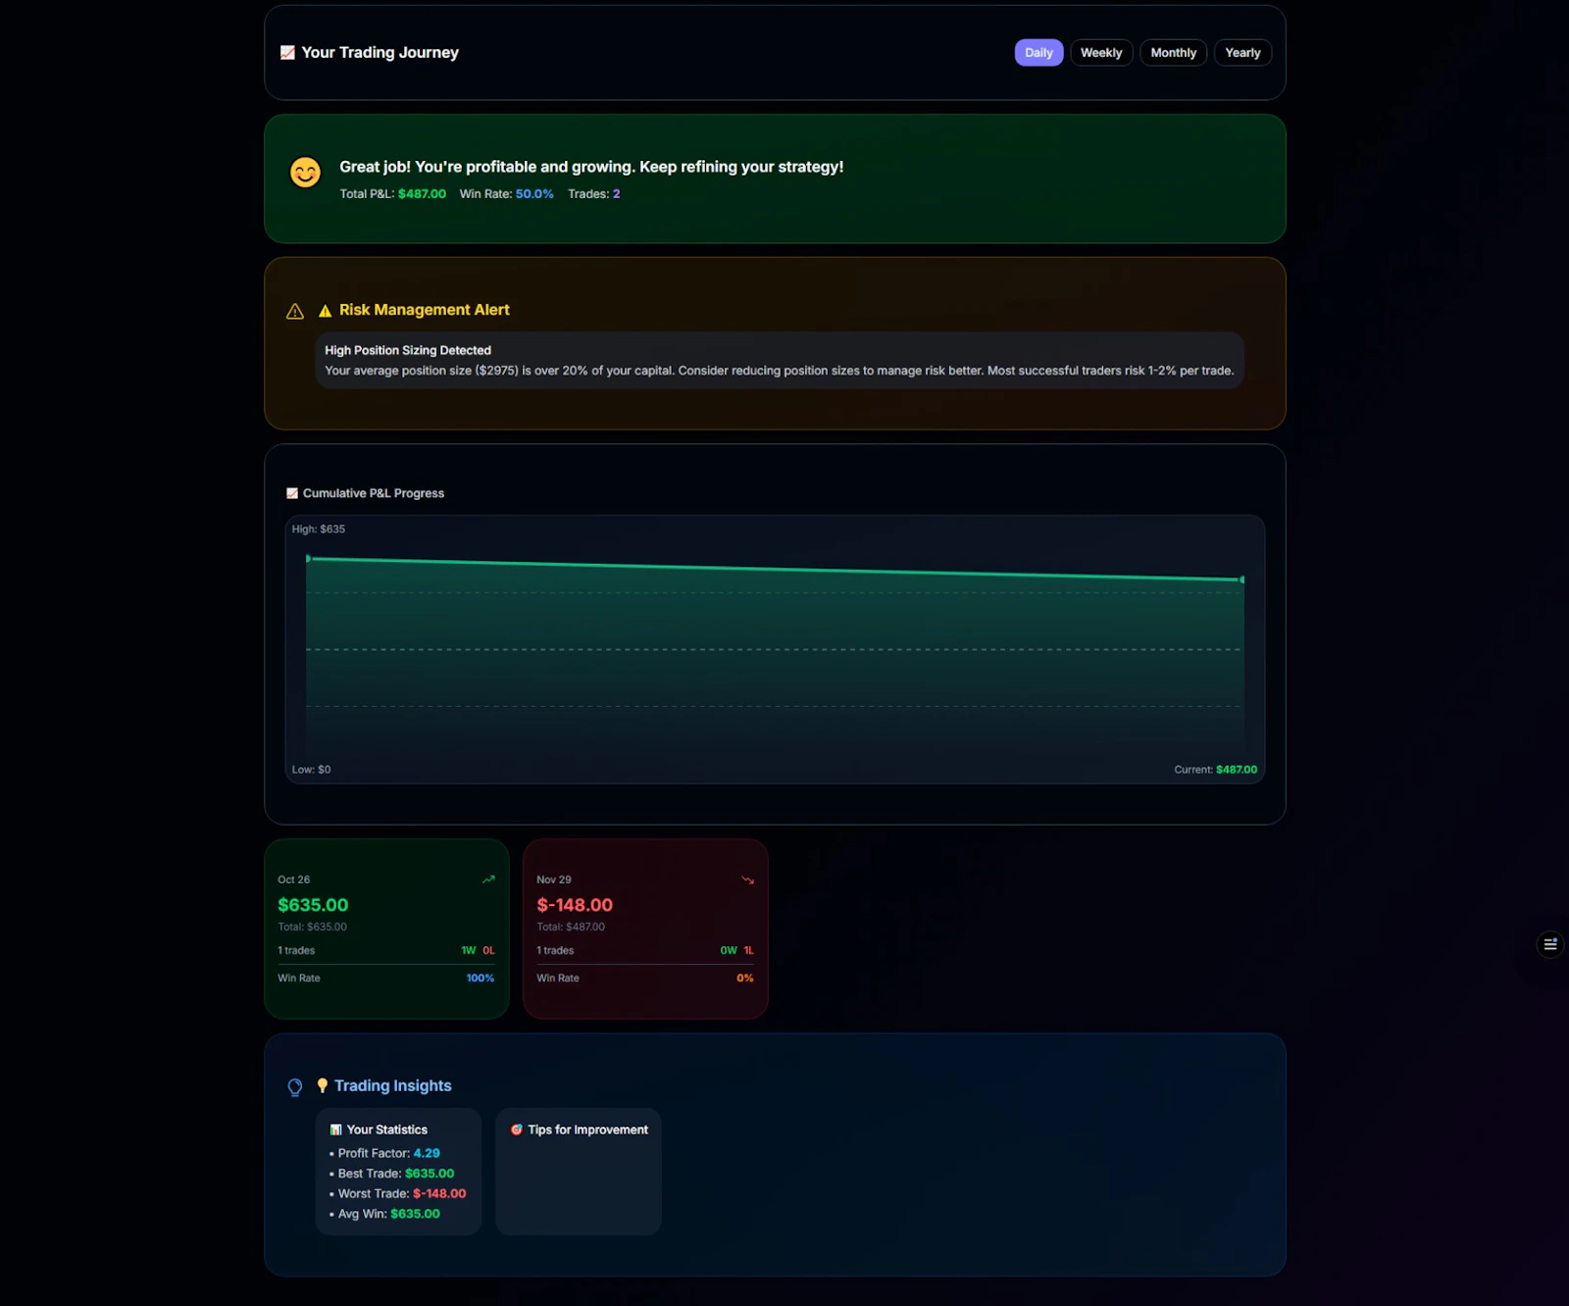The width and height of the screenshot is (1569, 1306).
Task: Click the 100% win rate on Oct 26 card
Action: point(481,979)
